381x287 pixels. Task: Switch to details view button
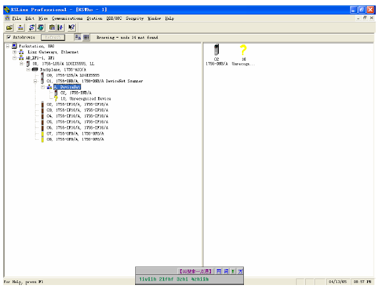[86, 38]
